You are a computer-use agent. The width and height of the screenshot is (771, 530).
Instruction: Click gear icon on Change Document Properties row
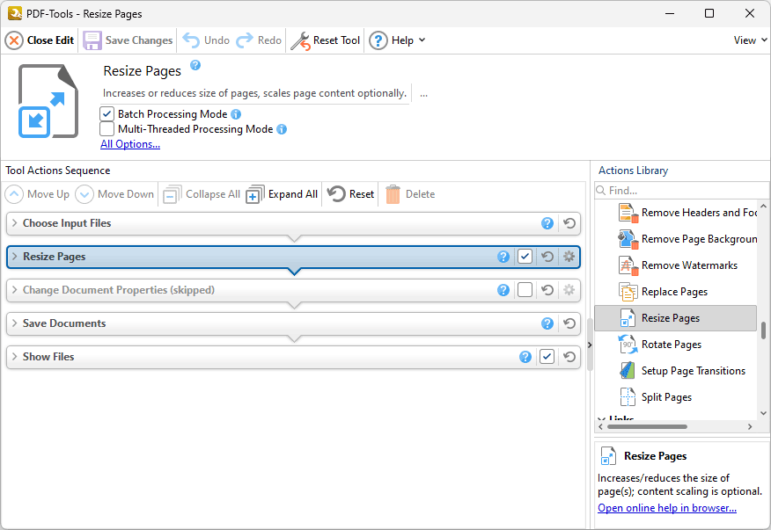[569, 290]
